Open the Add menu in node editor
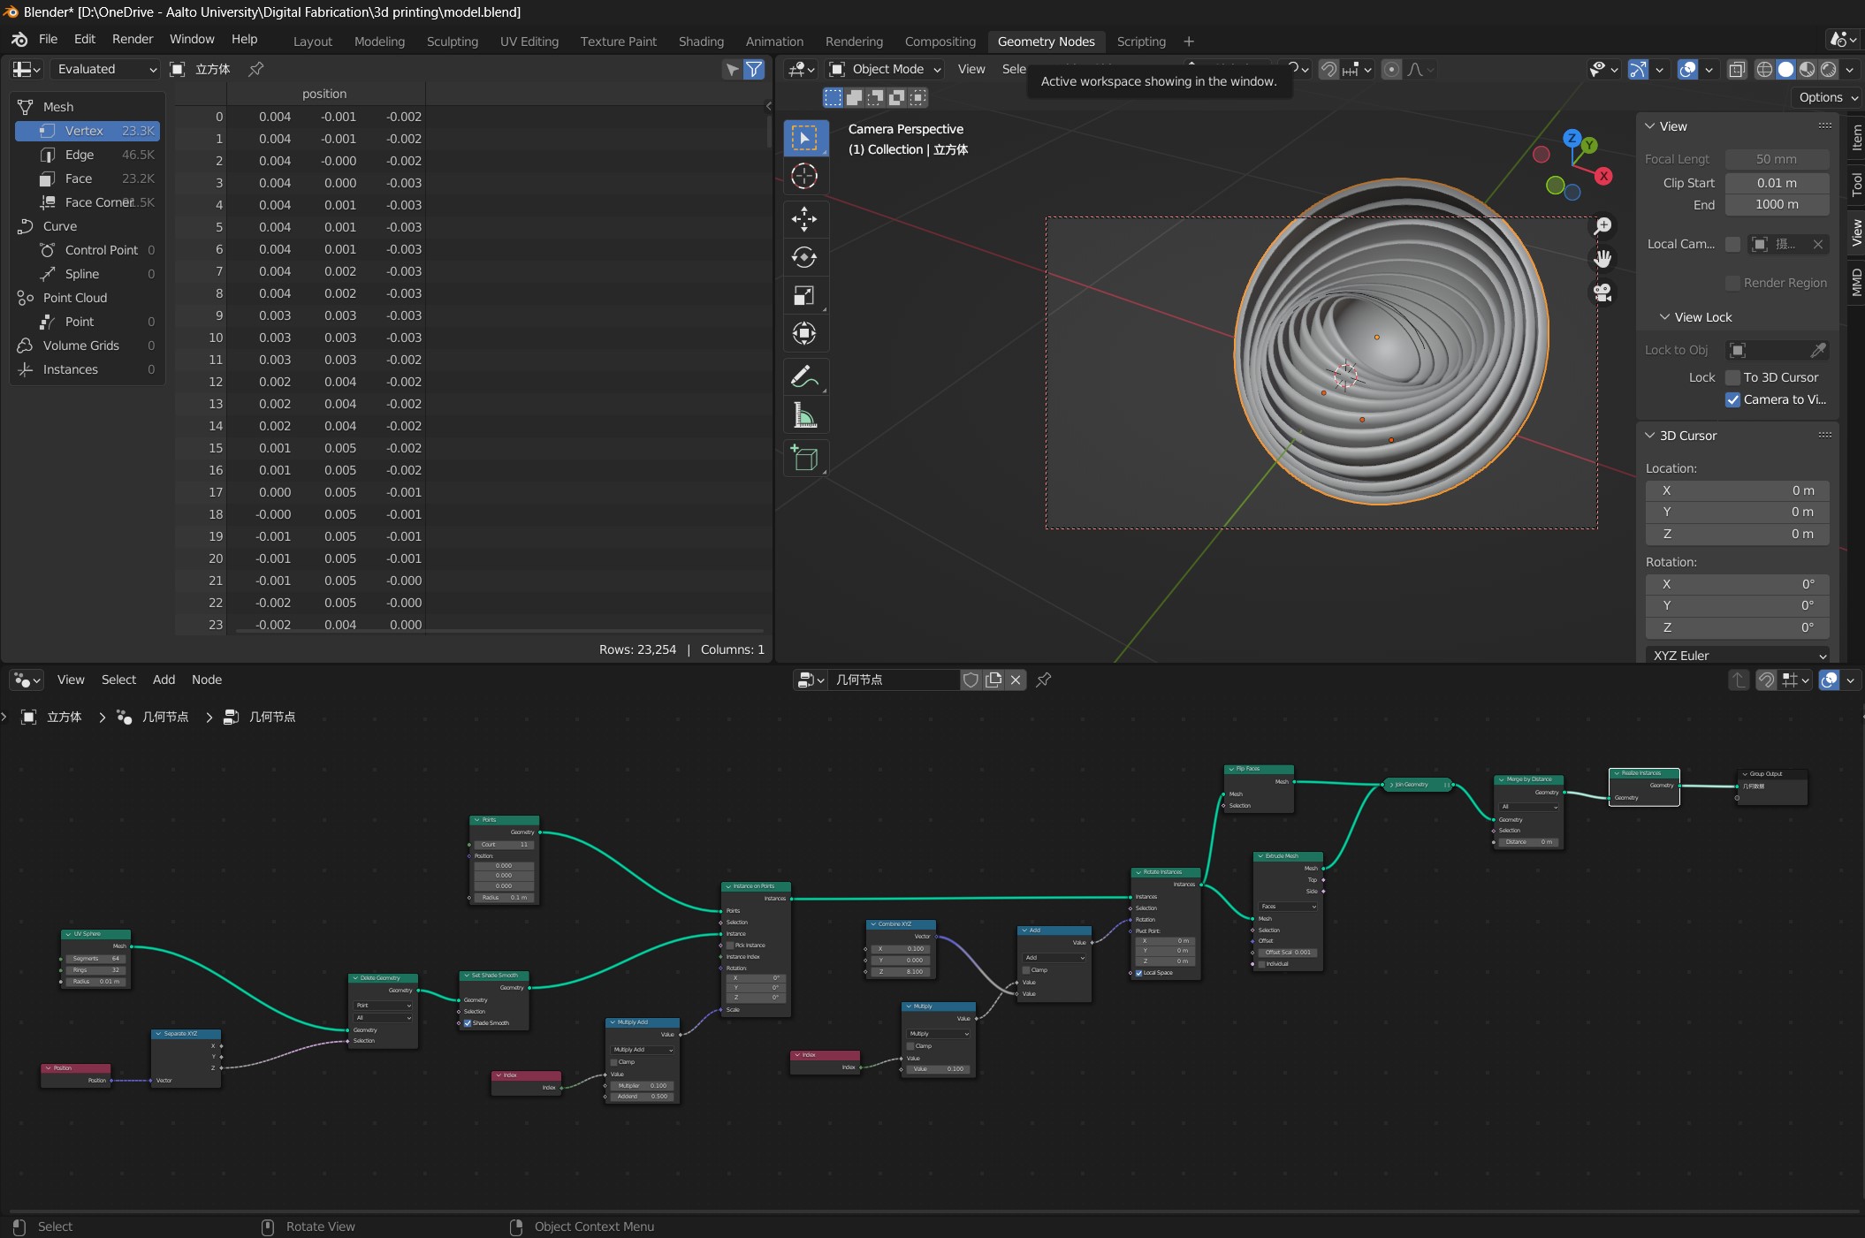The image size is (1865, 1238). point(164,680)
